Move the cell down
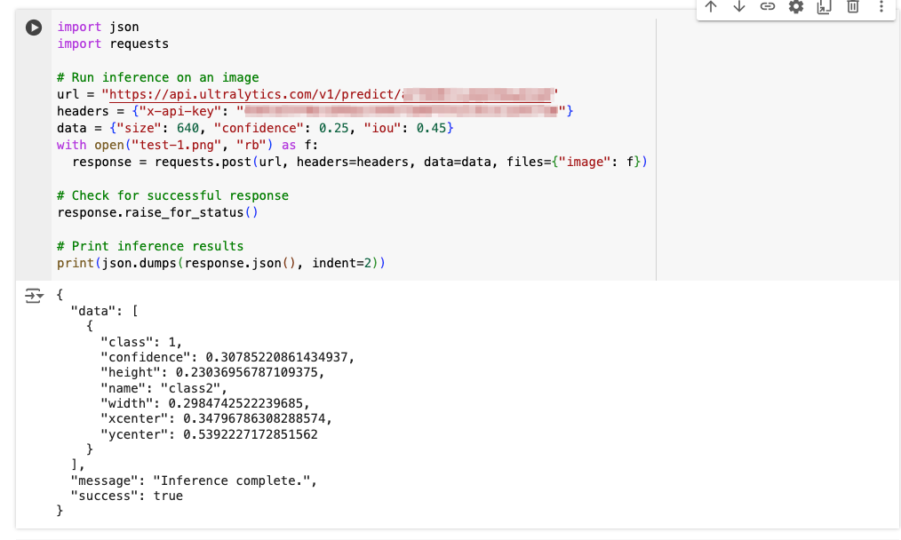 [739, 7]
